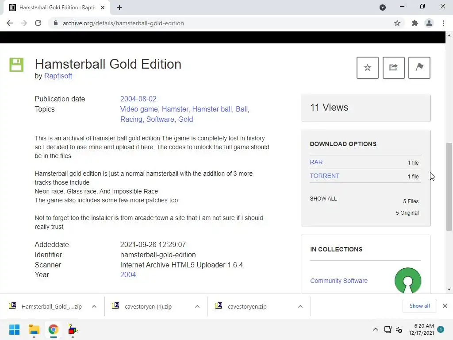Click the Community Software green logo

(x=407, y=280)
